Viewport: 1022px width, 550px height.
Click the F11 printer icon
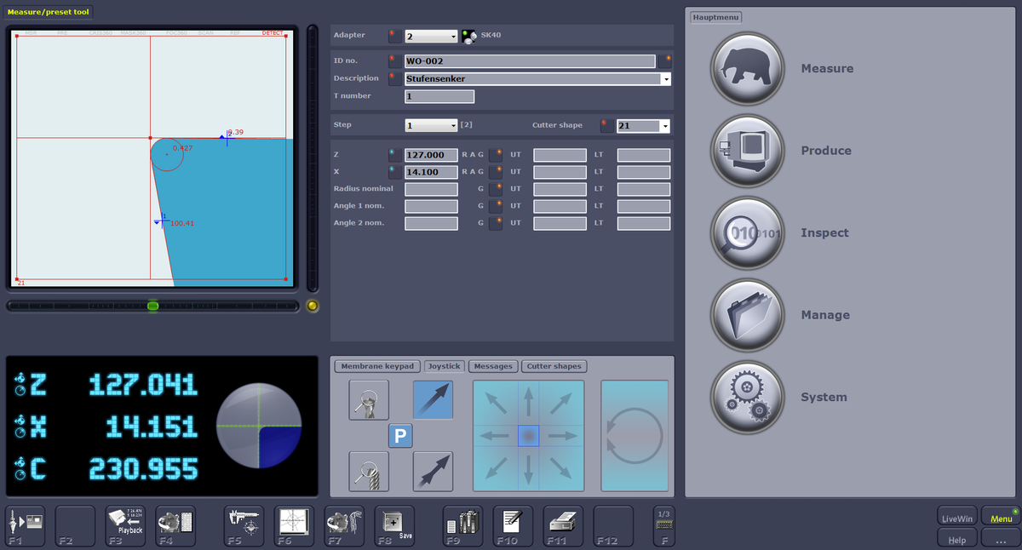[563, 524]
